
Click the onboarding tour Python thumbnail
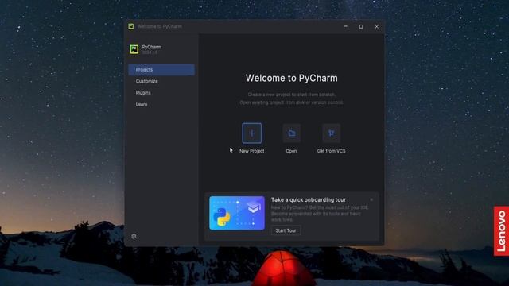[237, 213]
